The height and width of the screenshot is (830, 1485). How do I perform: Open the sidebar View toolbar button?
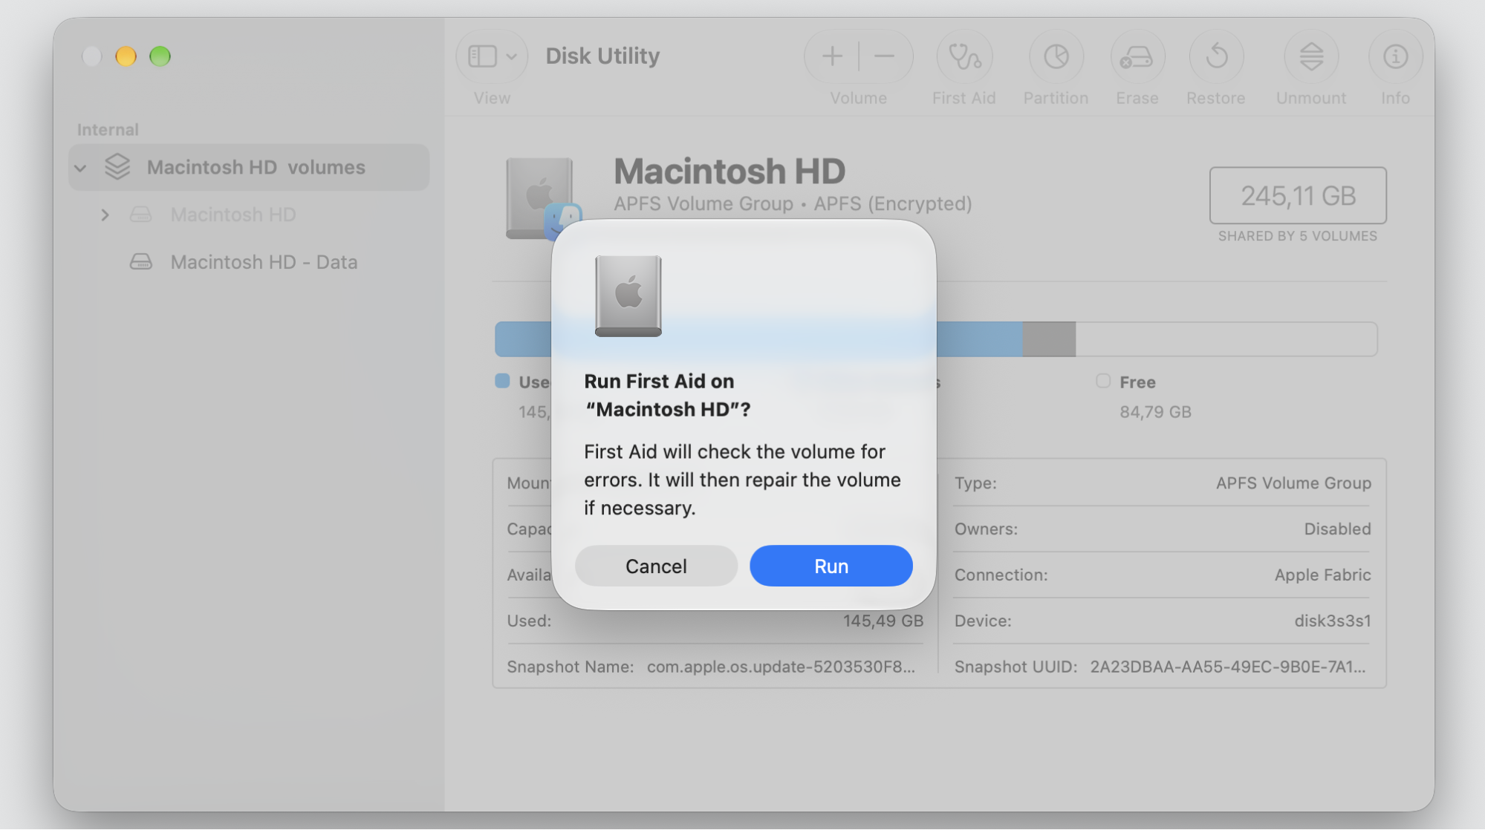tap(482, 56)
